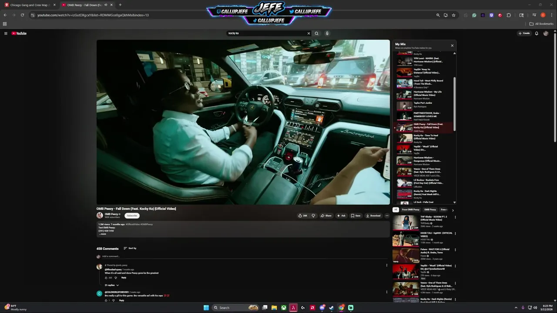Open options for the pinned comment

387,265
